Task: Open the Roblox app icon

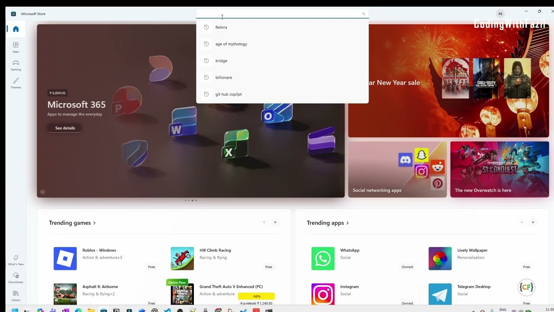Action: point(65,259)
